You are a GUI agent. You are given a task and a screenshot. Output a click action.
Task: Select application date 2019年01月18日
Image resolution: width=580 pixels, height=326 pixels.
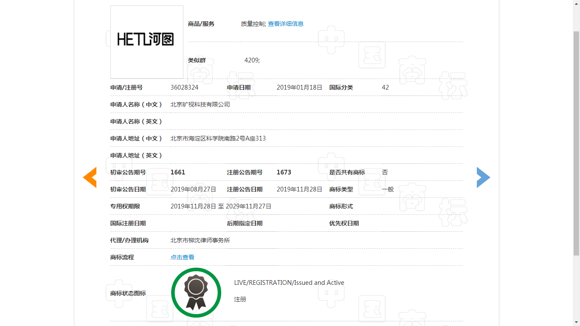click(x=299, y=87)
